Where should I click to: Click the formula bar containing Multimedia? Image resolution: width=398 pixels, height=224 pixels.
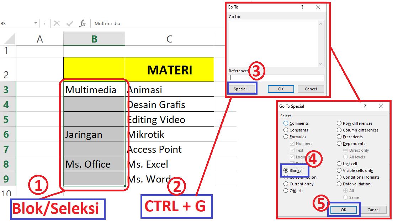click(157, 23)
